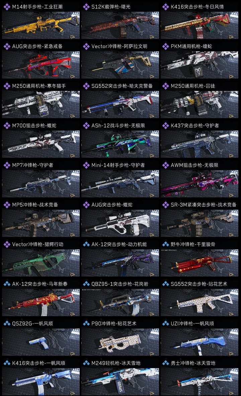
Task: Select the P90冲锋枪-贴花艺术 gun image
Action: [120, 342]
